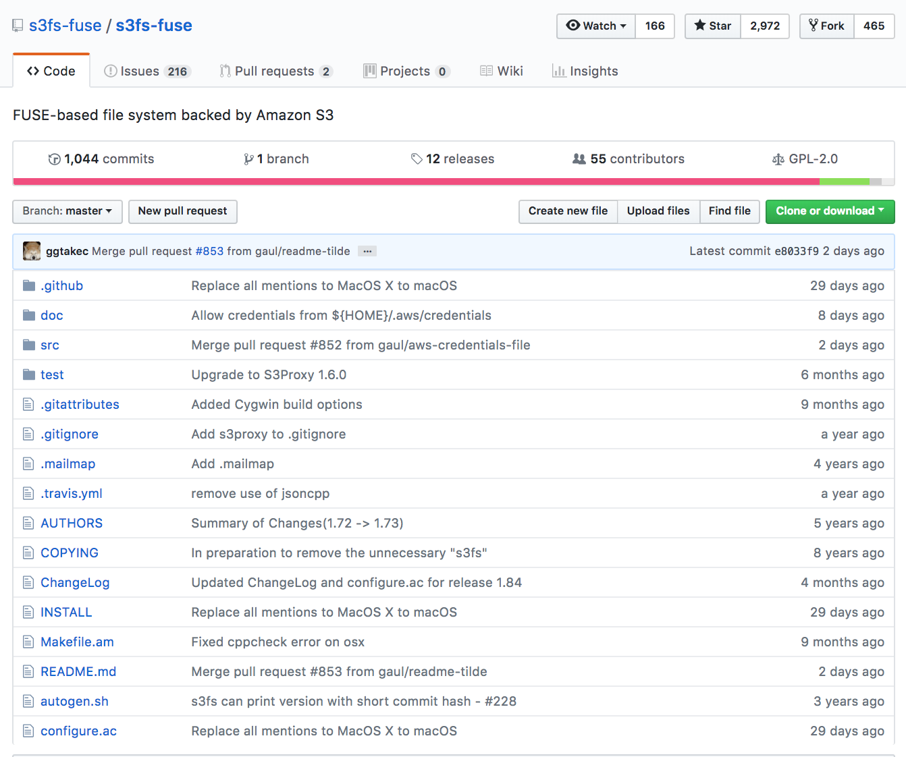The width and height of the screenshot is (906, 757).
Task: Click the 166 watchers count
Action: click(655, 26)
